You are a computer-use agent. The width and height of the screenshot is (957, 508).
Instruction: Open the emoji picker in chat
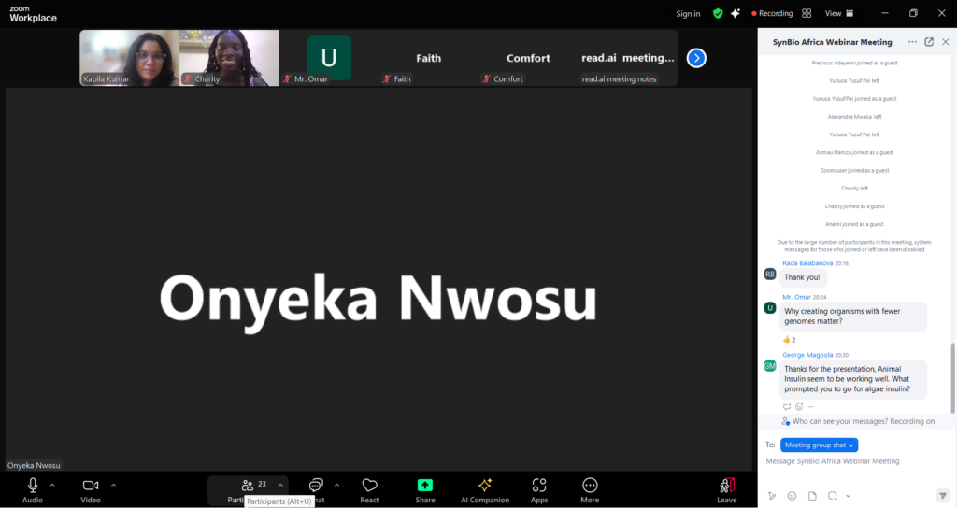tap(792, 495)
